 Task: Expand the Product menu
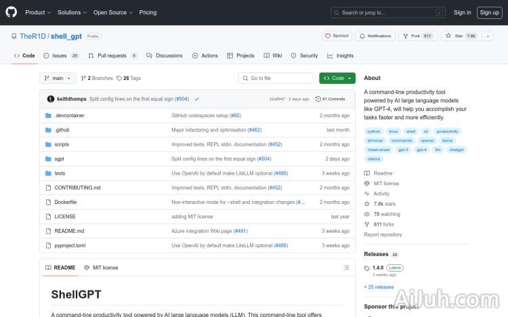click(38, 12)
